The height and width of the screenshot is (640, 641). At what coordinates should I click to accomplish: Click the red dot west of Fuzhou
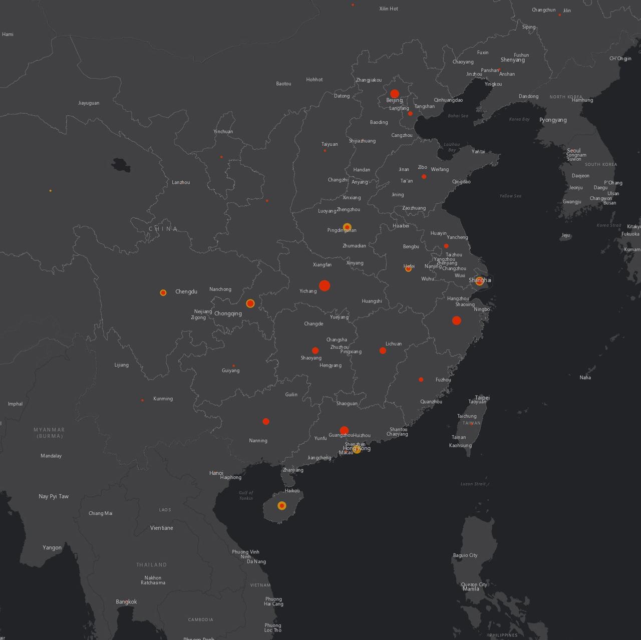421,380
